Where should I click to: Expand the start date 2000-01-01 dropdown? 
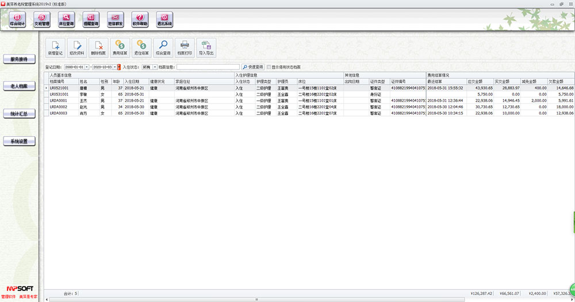point(87,67)
